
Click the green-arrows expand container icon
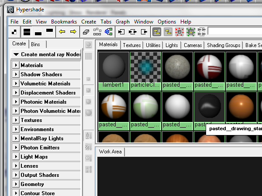pyautogui.click(x=191, y=32)
